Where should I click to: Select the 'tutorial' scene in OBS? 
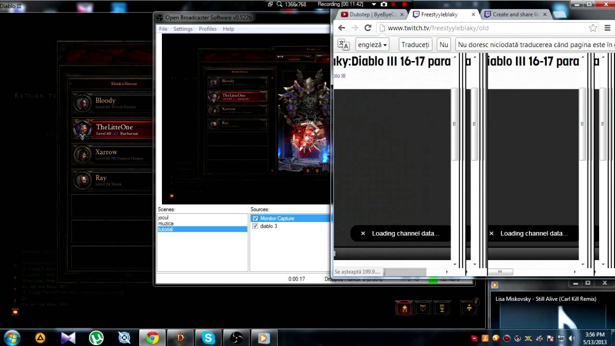(x=202, y=229)
